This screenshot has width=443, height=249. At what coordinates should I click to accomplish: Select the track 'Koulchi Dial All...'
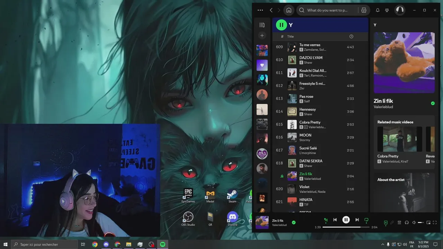click(320, 73)
